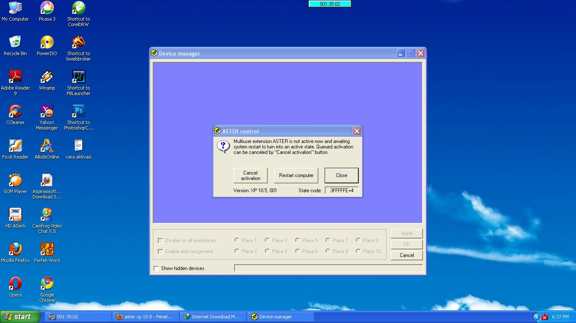Image resolution: width=576 pixels, height=323 pixels.
Task: Open the Windows Start menu
Action: [20, 317]
